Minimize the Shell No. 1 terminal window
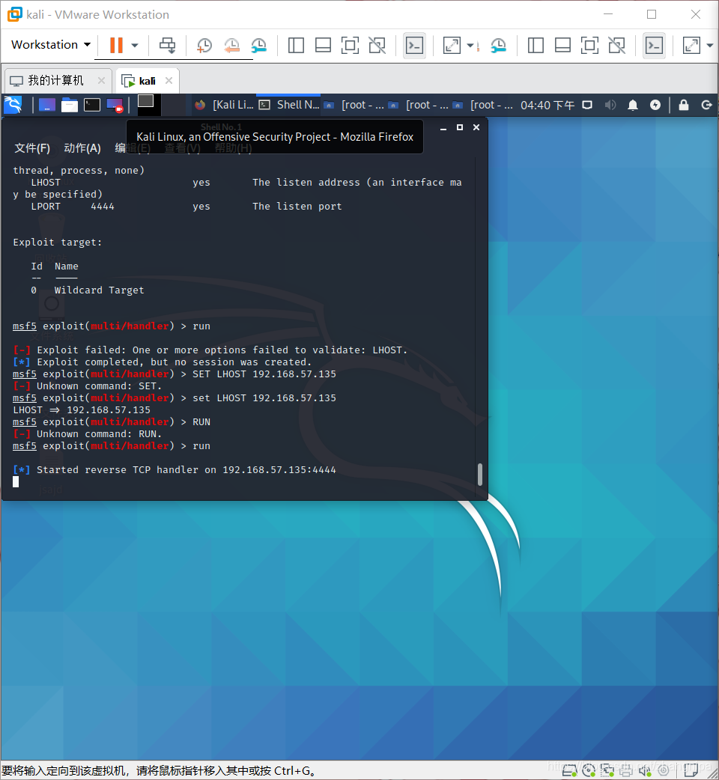This screenshot has width=719, height=780. pyautogui.click(x=443, y=128)
